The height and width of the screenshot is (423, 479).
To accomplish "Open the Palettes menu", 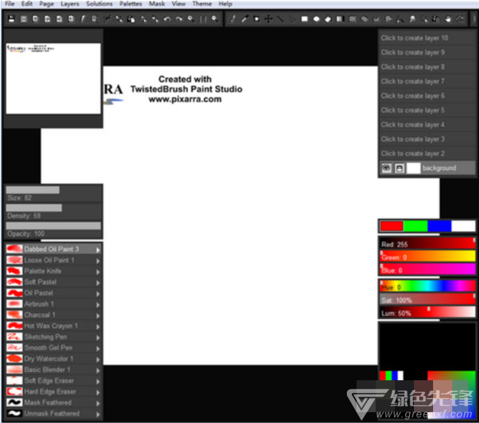I will tap(131, 4).
